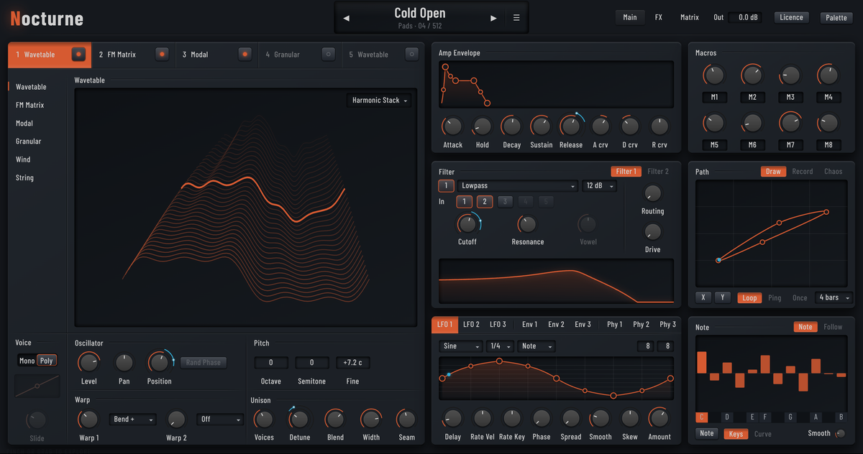Select the Phy 3 modulator tab
863x454 pixels.
click(x=667, y=325)
